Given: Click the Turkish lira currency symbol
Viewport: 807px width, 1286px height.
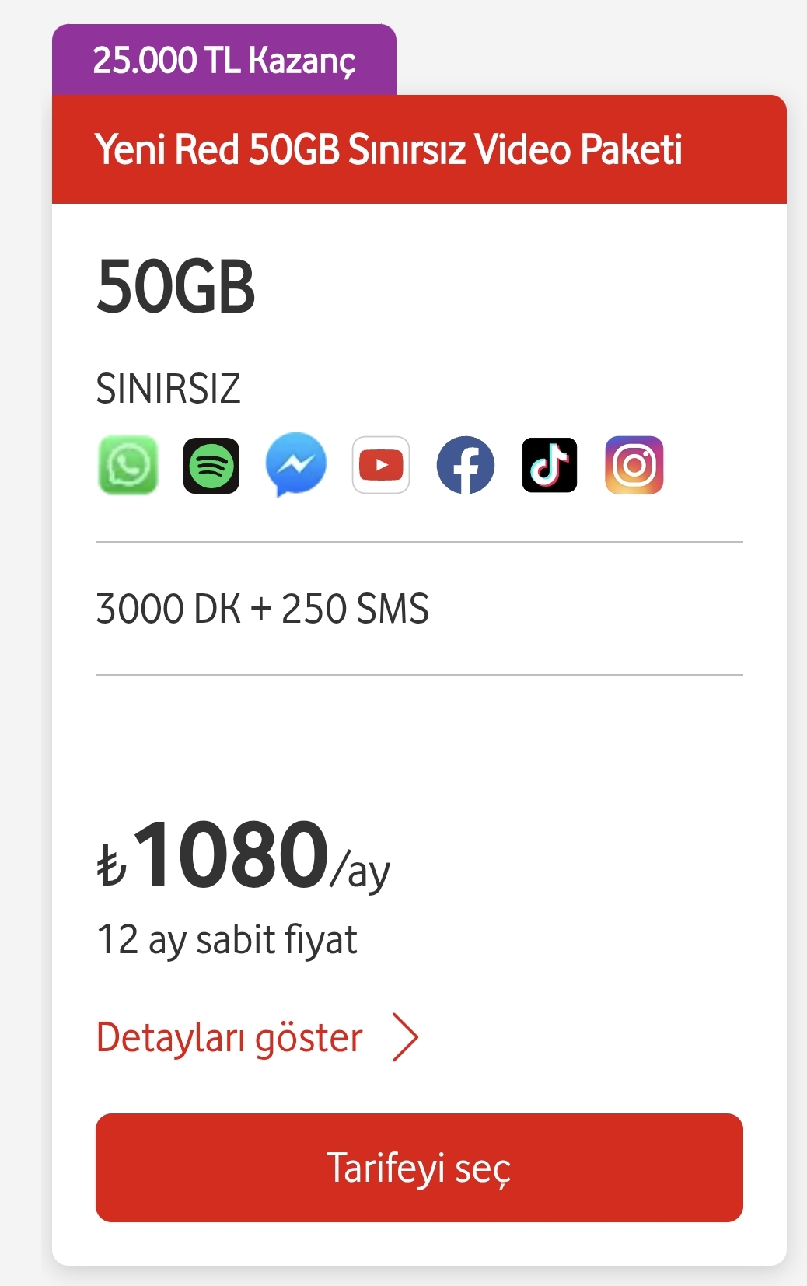Looking at the screenshot, I should (111, 865).
